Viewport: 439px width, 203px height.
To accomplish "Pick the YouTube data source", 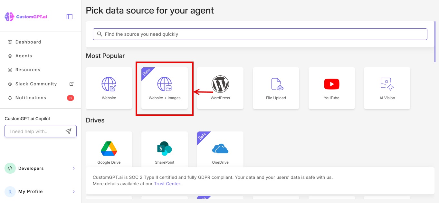I will tap(332, 88).
